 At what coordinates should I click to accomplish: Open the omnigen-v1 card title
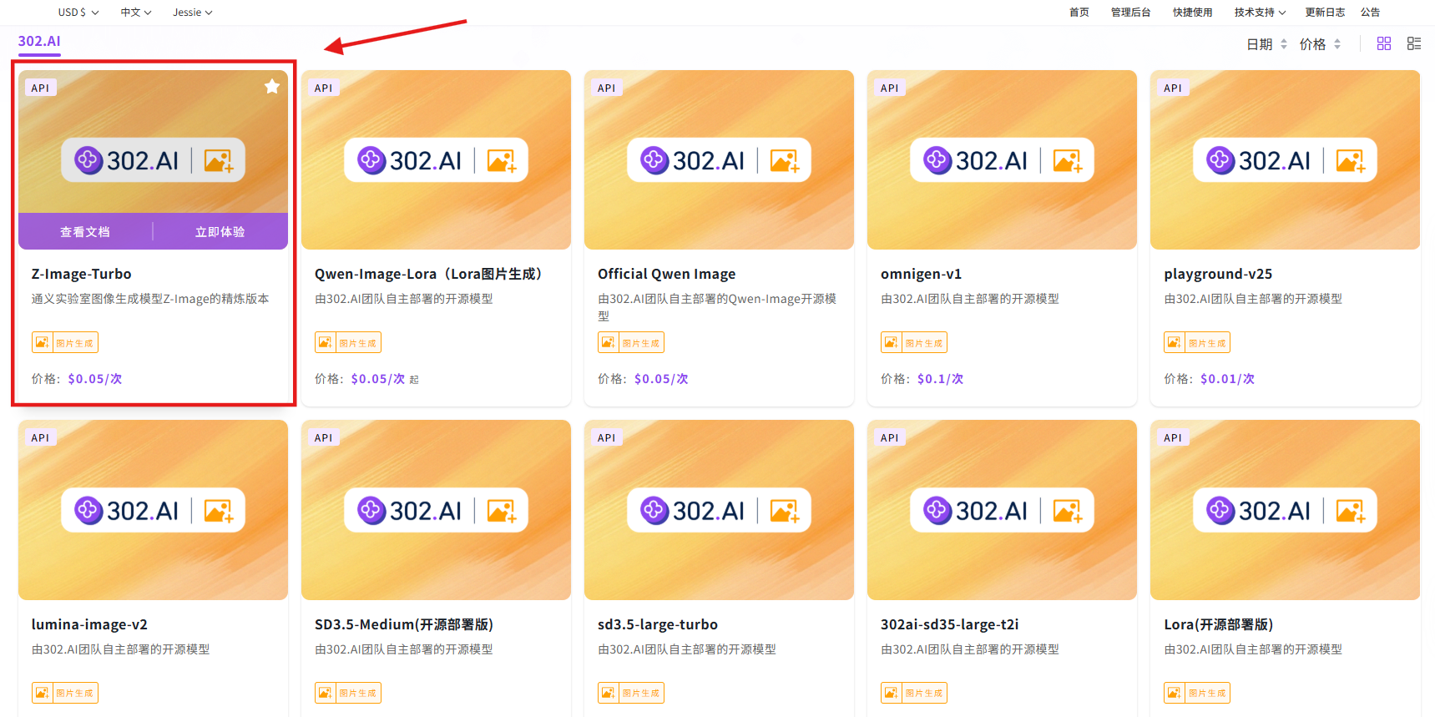pyautogui.click(x=921, y=274)
